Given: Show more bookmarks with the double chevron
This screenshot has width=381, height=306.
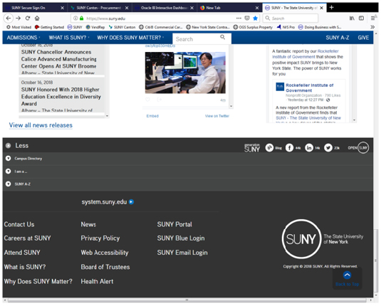Looking at the screenshot, I should (372, 27).
